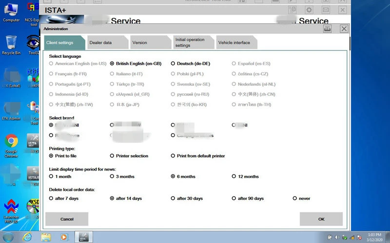Open the Computer desktop icon

point(11,13)
